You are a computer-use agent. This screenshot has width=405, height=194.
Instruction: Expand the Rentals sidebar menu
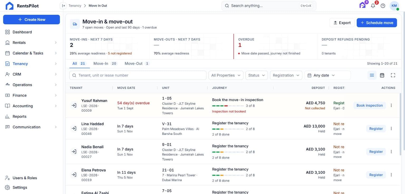pos(31,42)
